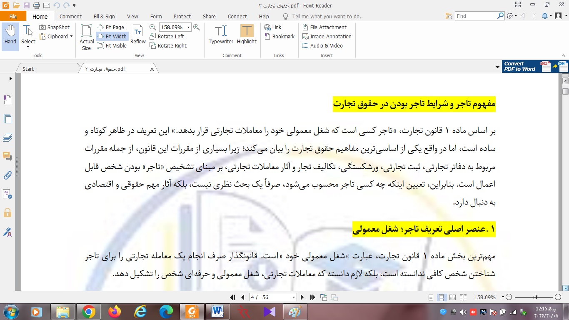Image resolution: width=569 pixels, height=320 pixels.
Task: Insert a Link
Action: (273, 27)
